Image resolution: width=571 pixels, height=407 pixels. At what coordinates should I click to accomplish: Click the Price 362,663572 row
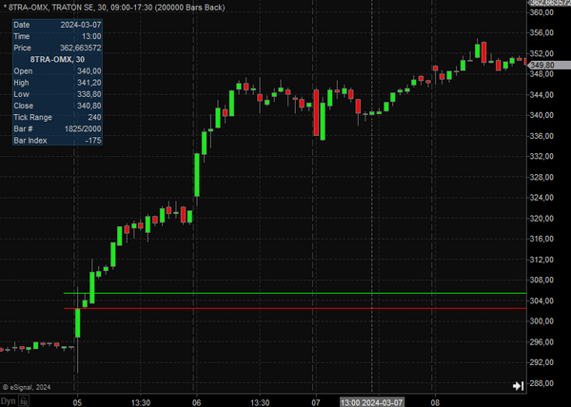[x=57, y=48]
